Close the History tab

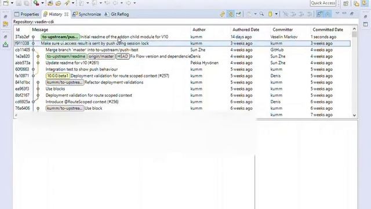click(x=67, y=15)
